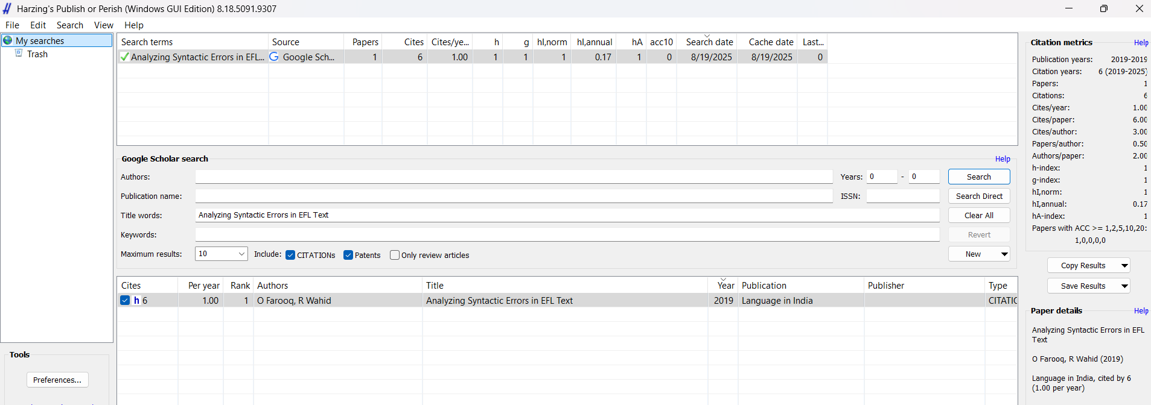Open Help link for Paper details
Image resolution: width=1151 pixels, height=405 pixels.
(1141, 311)
